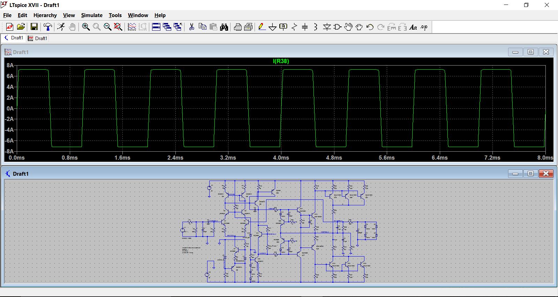Zoom to full extents with crossed magnifier

(118, 27)
